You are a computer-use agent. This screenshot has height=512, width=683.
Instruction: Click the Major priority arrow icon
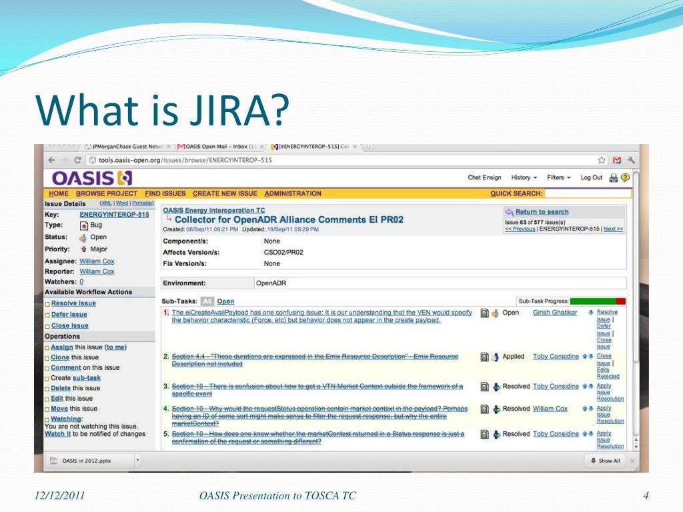click(x=83, y=249)
